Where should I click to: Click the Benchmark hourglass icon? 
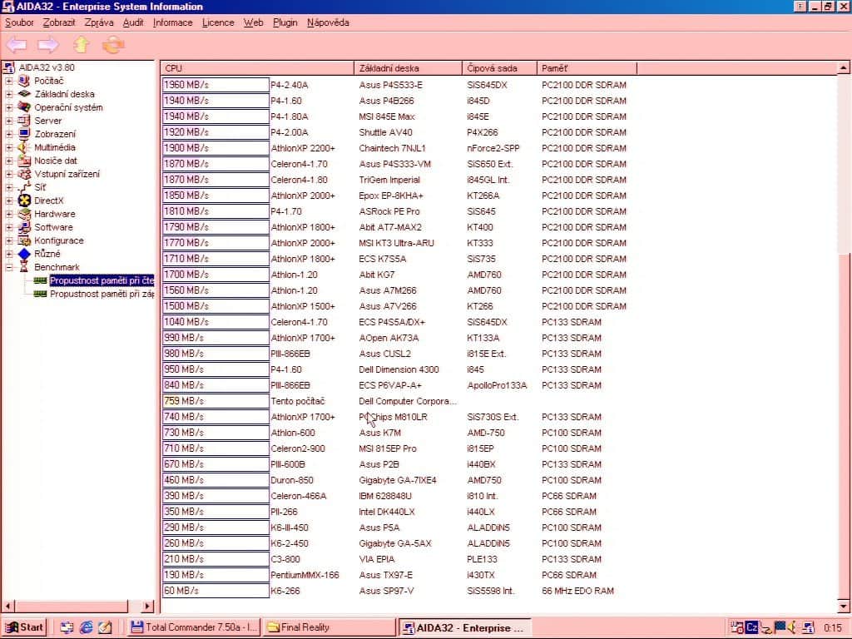(24, 267)
